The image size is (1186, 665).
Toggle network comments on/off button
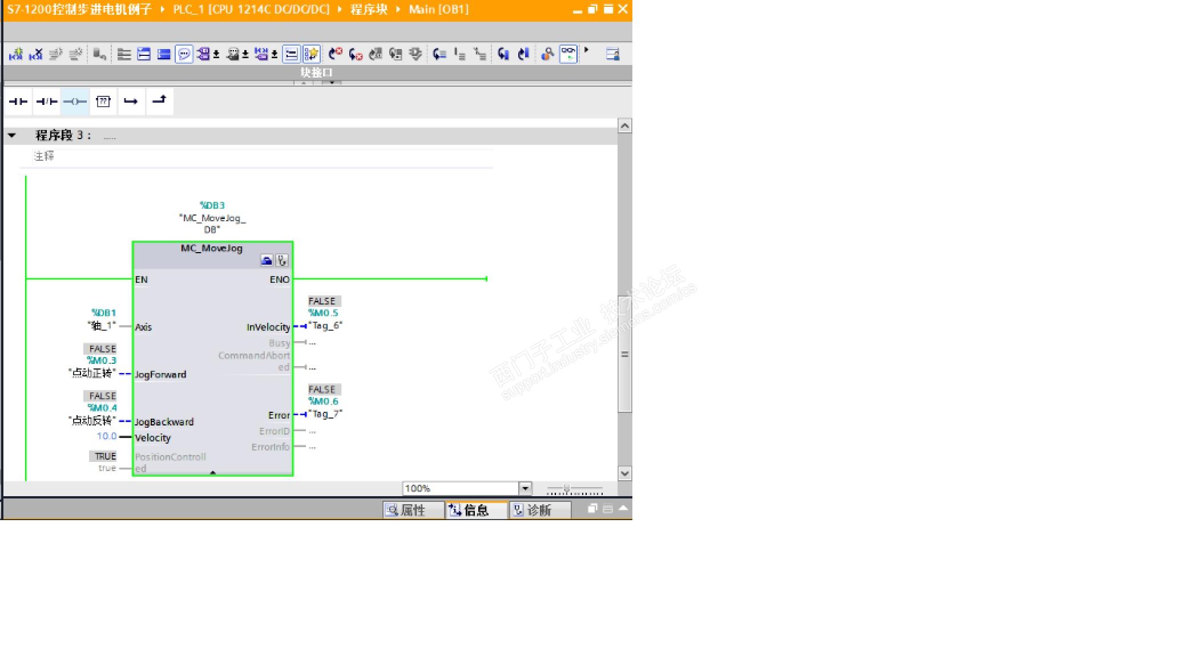291,54
